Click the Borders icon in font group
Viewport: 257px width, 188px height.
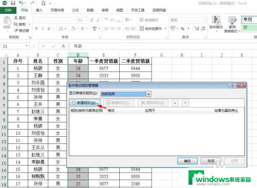[61, 29]
